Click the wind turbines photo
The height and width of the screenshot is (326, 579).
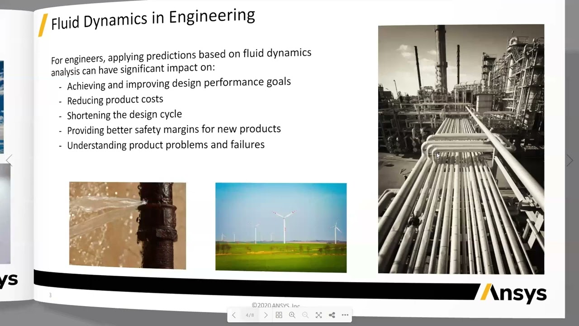pos(281,228)
